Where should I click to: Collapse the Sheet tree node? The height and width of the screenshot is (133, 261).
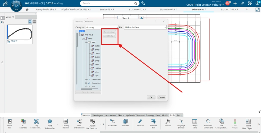(86, 42)
